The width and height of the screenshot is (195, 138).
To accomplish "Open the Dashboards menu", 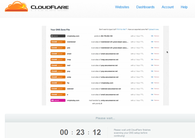I will [145, 7].
